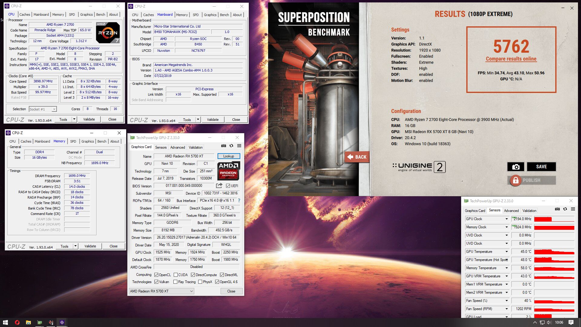
Task: Click Close button in GPU-Z Graphics Card window
Action: tap(231, 291)
